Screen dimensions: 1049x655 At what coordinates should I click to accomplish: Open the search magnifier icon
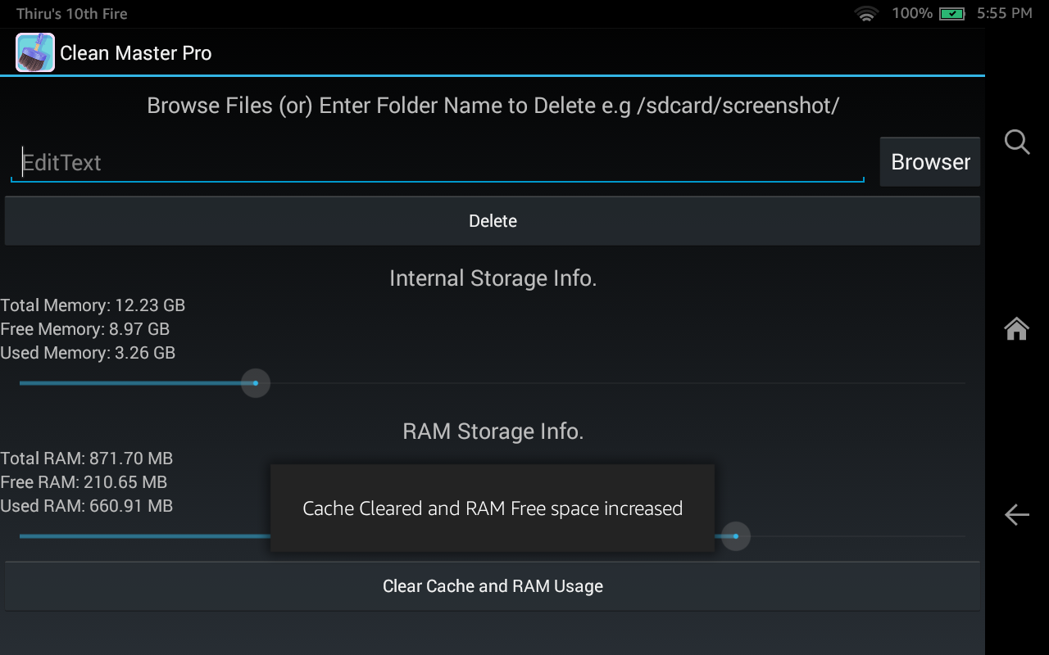click(x=1016, y=142)
